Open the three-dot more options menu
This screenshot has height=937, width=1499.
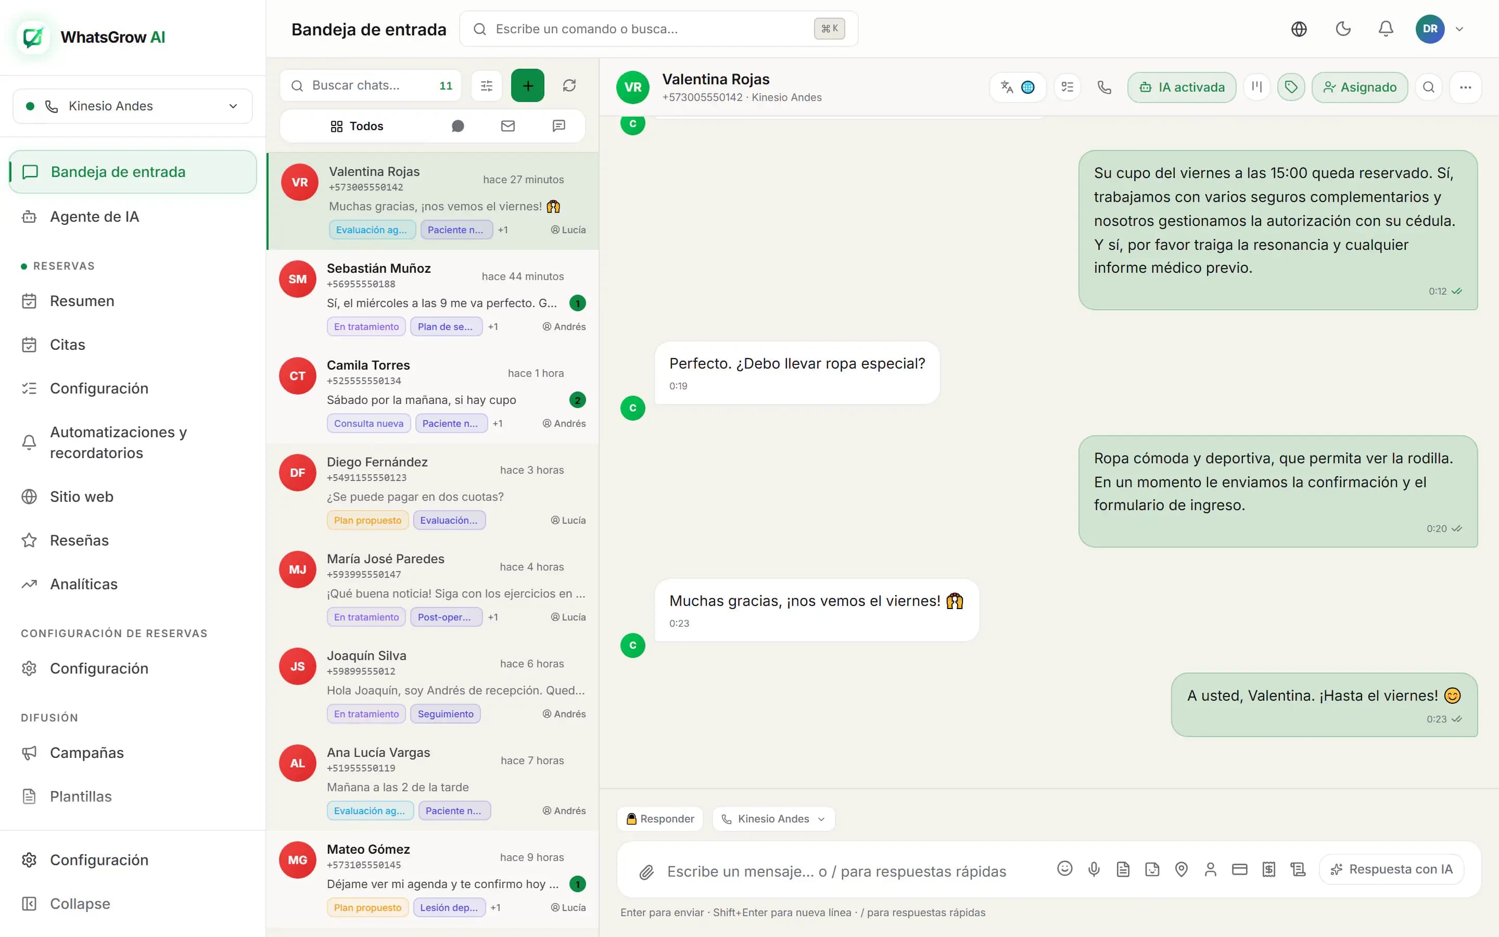point(1465,87)
